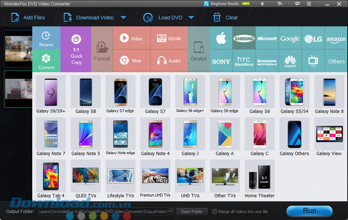Open the Device tab tile
The height and width of the screenshot is (220, 348).
point(199,49)
